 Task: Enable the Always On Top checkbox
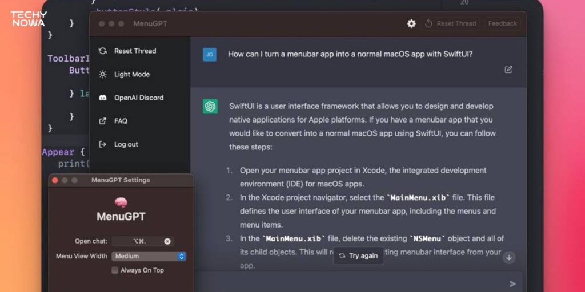tap(115, 270)
